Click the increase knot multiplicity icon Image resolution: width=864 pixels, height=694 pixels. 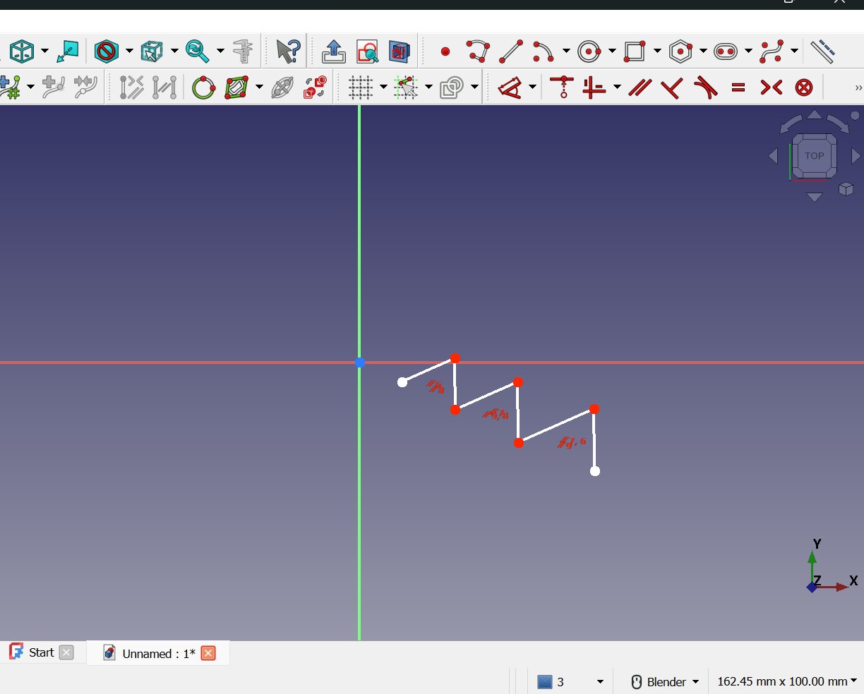pos(53,87)
